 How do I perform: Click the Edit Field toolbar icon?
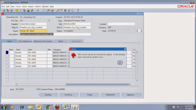[58, 10]
